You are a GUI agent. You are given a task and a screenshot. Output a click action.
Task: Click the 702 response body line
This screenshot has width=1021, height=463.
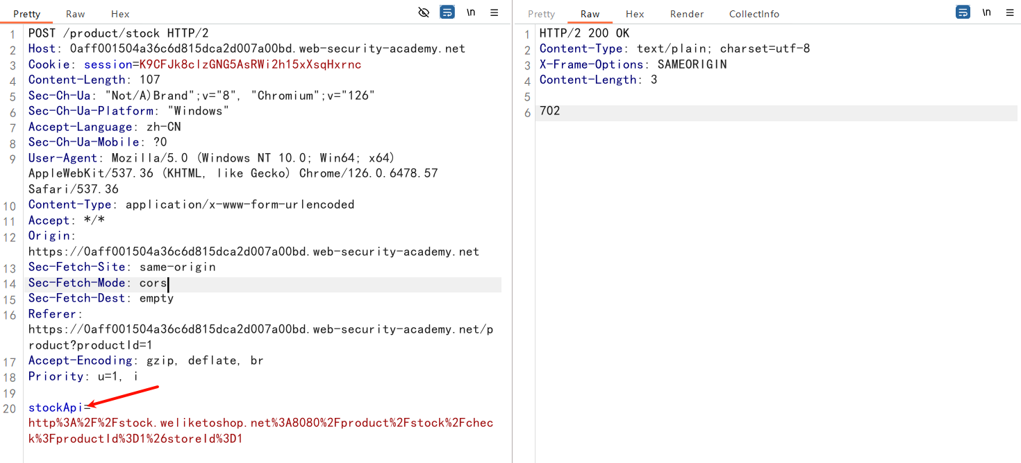(549, 111)
